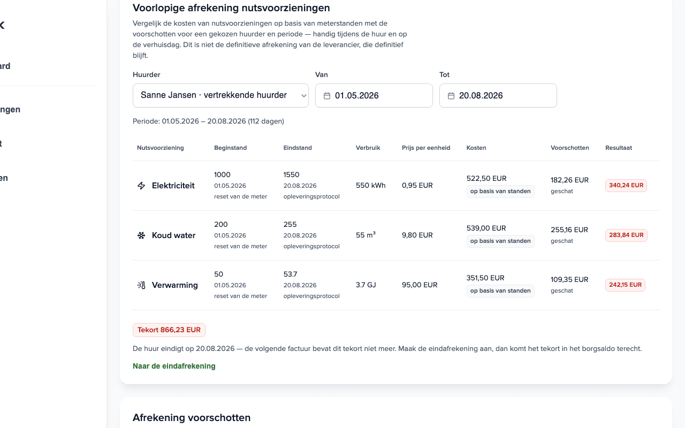Click the Tekort 866,23 EUR badge

point(169,330)
